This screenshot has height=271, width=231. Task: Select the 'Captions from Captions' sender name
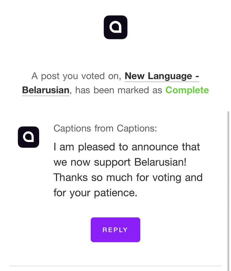[x=105, y=128]
